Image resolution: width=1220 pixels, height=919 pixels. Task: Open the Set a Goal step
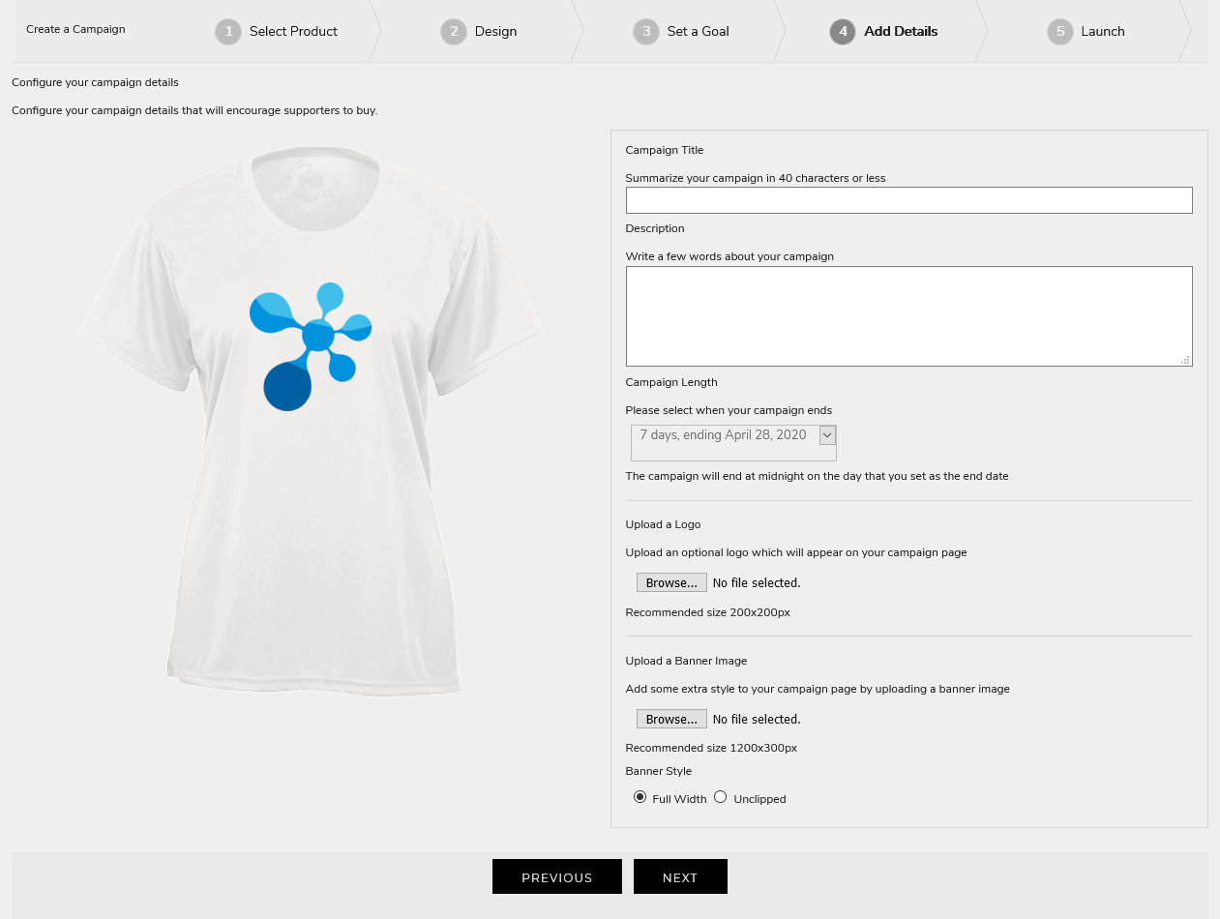click(x=698, y=32)
